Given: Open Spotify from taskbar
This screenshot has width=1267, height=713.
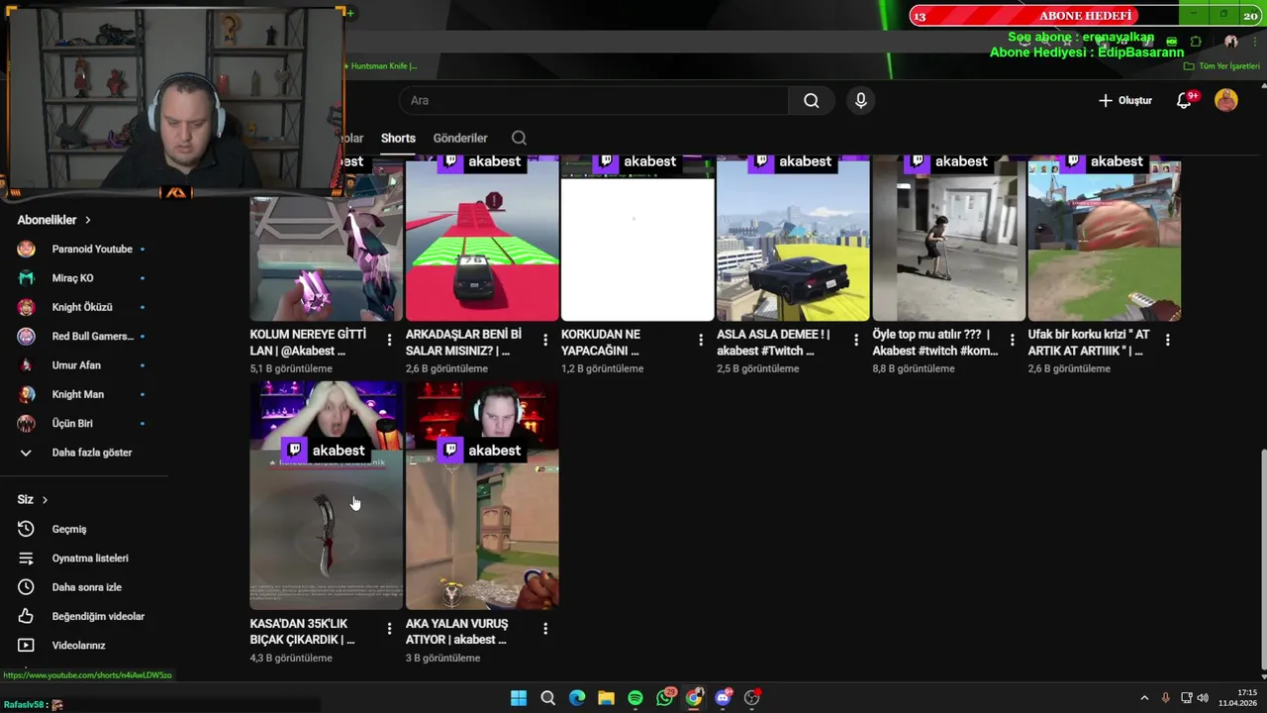Looking at the screenshot, I should tap(635, 698).
